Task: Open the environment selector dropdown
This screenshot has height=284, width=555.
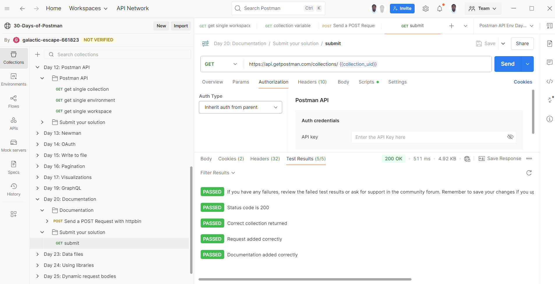Action: tap(506, 26)
